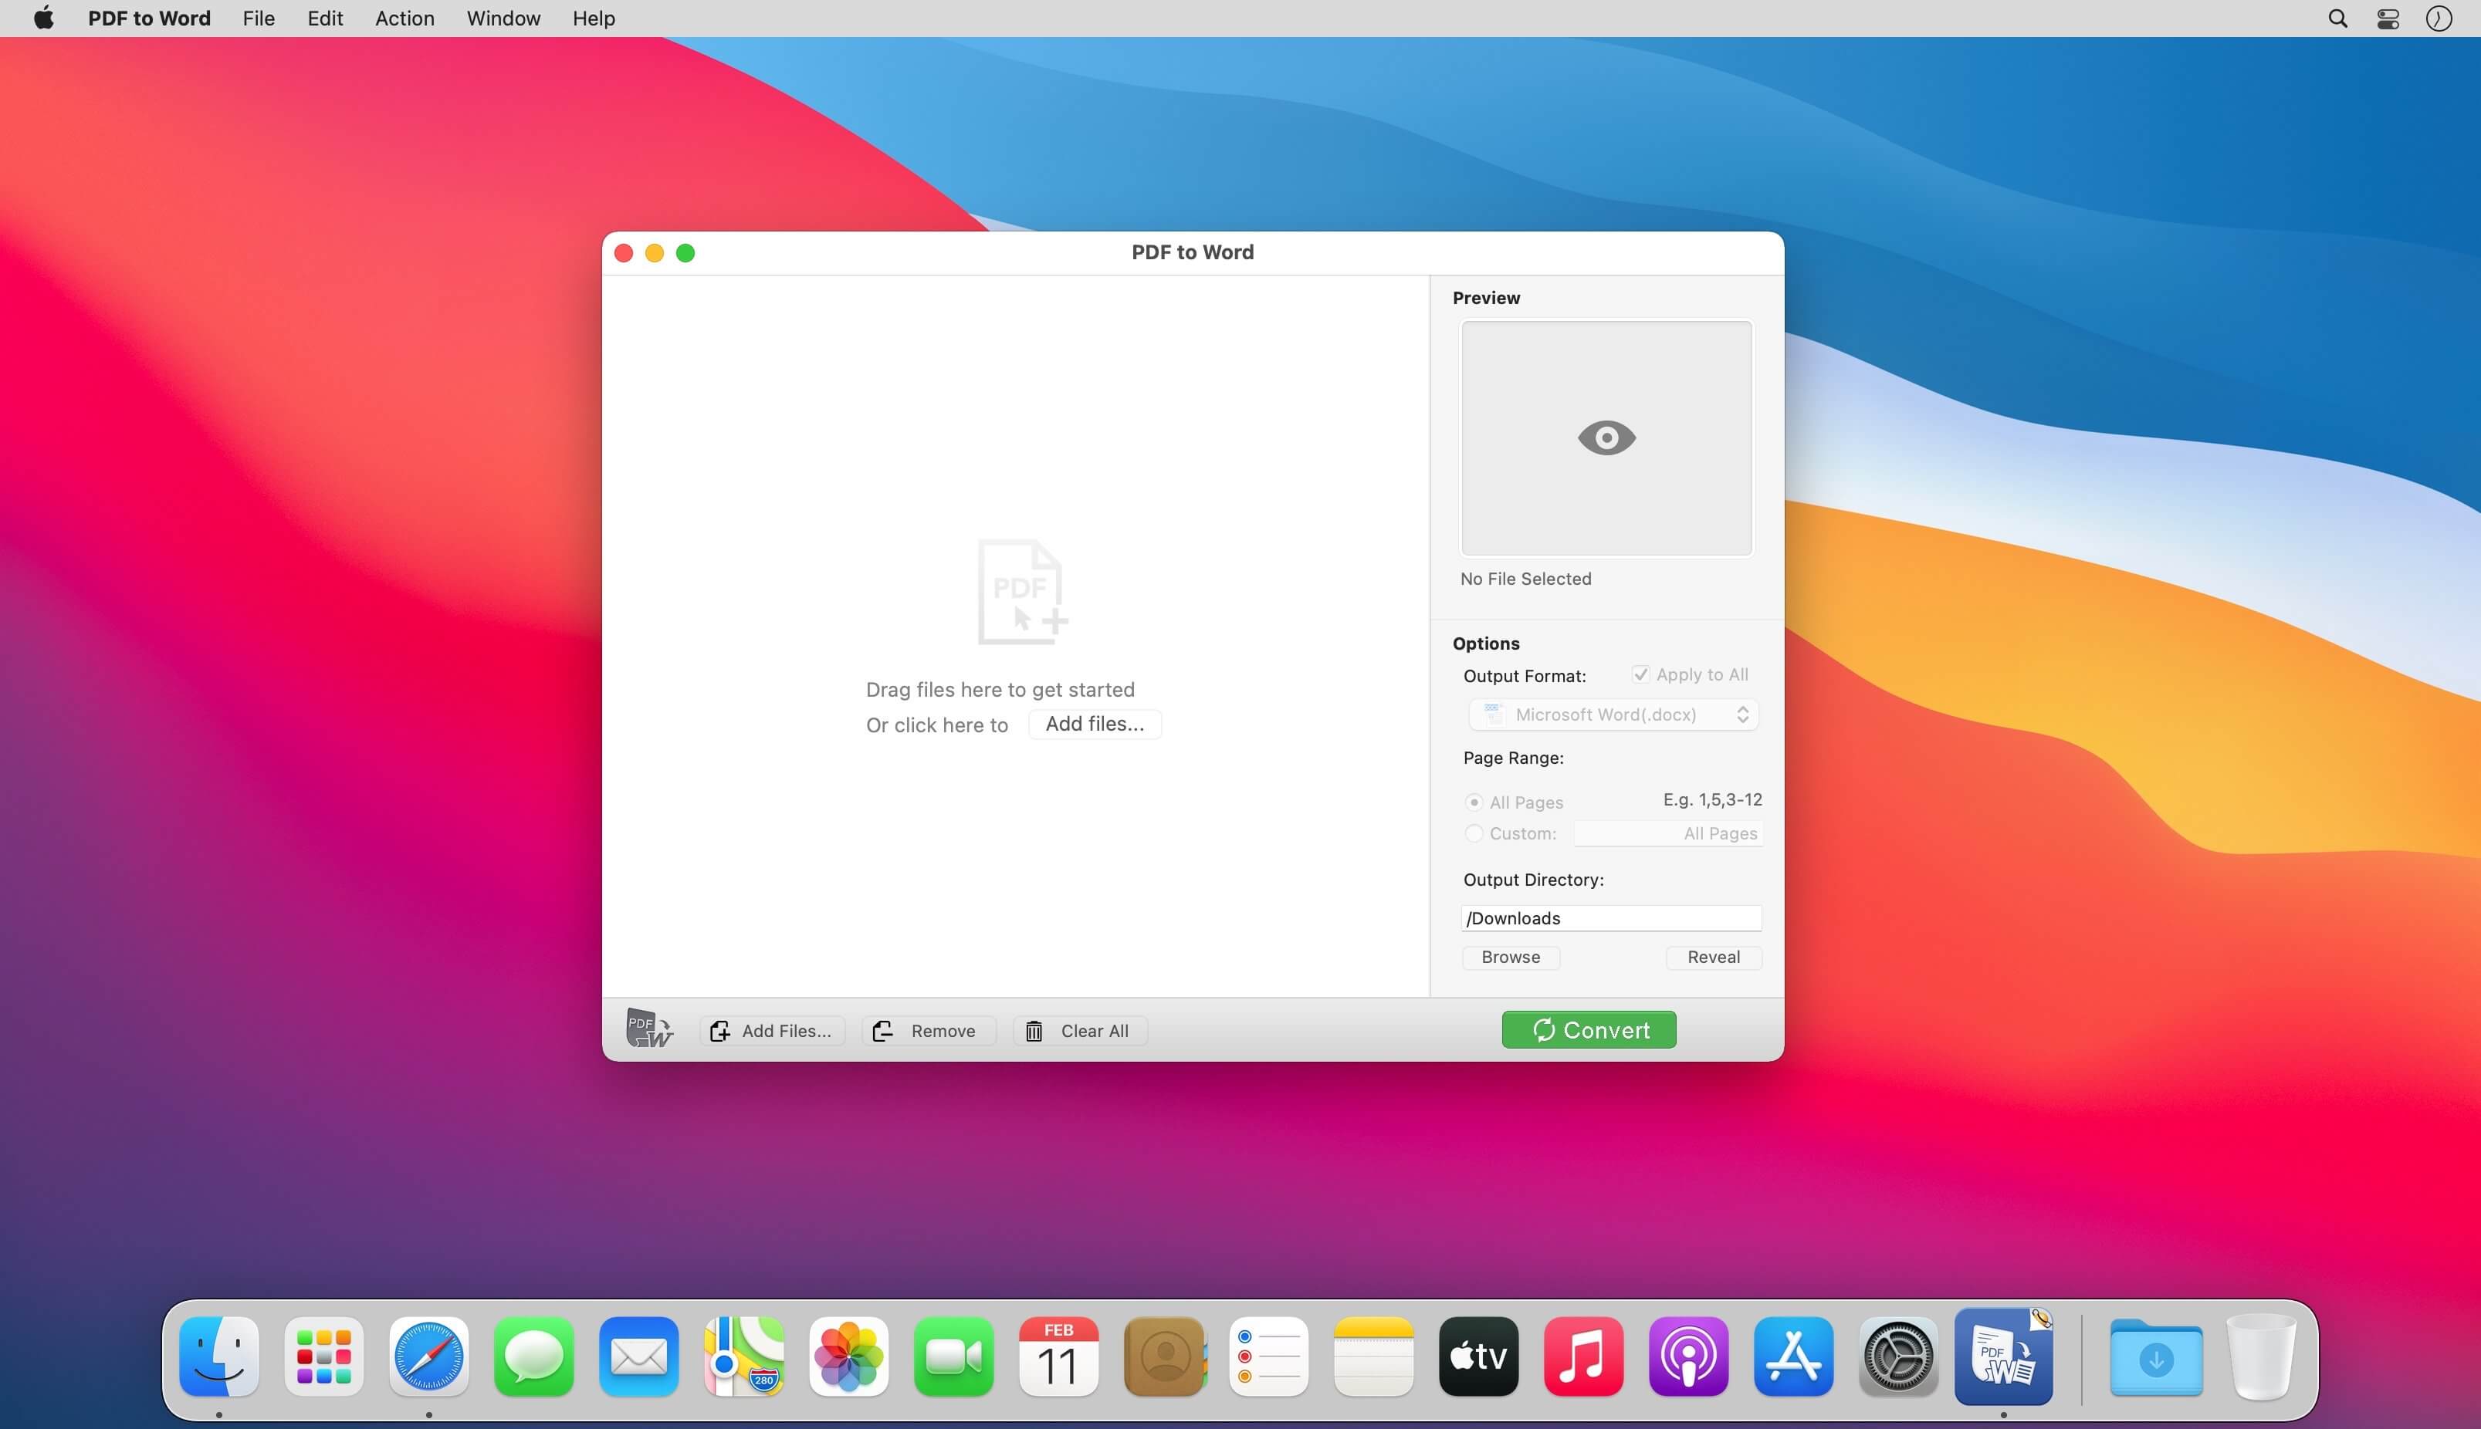The image size is (2481, 1429).
Task: Click the Add Files toolbar icon
Action: coord(719,1031)
